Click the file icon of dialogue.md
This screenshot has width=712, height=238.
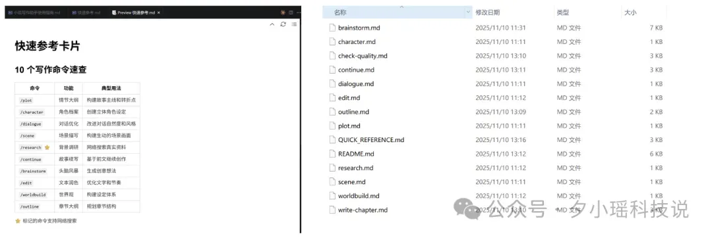point(332,83)
